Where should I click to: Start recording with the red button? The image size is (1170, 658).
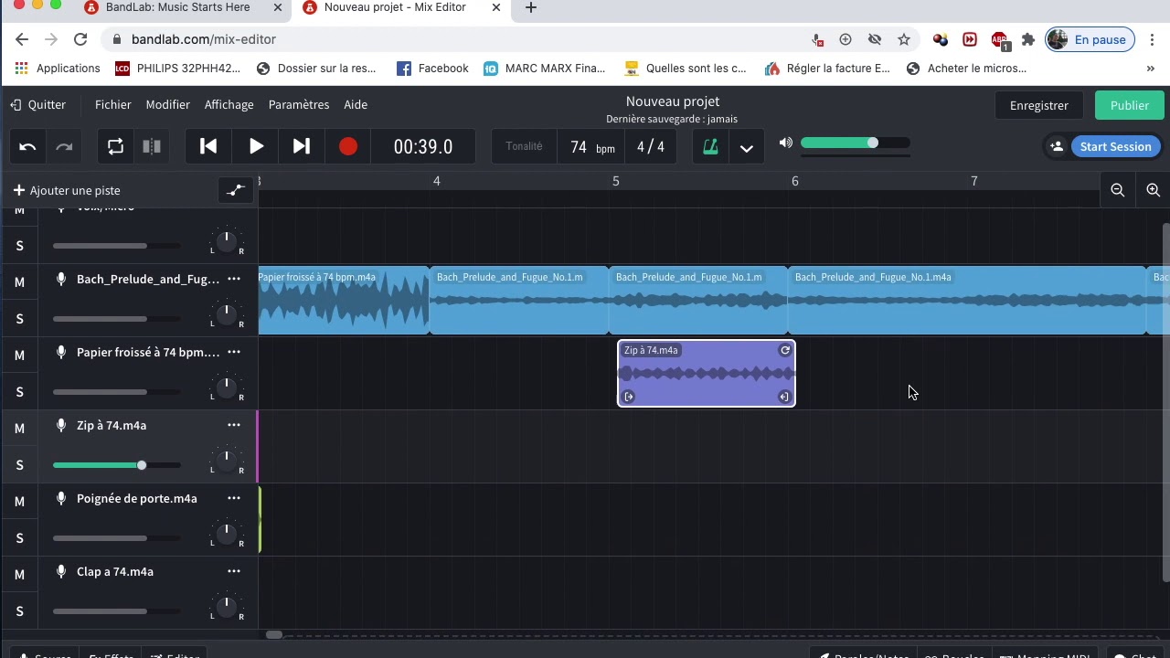(348, 146)
